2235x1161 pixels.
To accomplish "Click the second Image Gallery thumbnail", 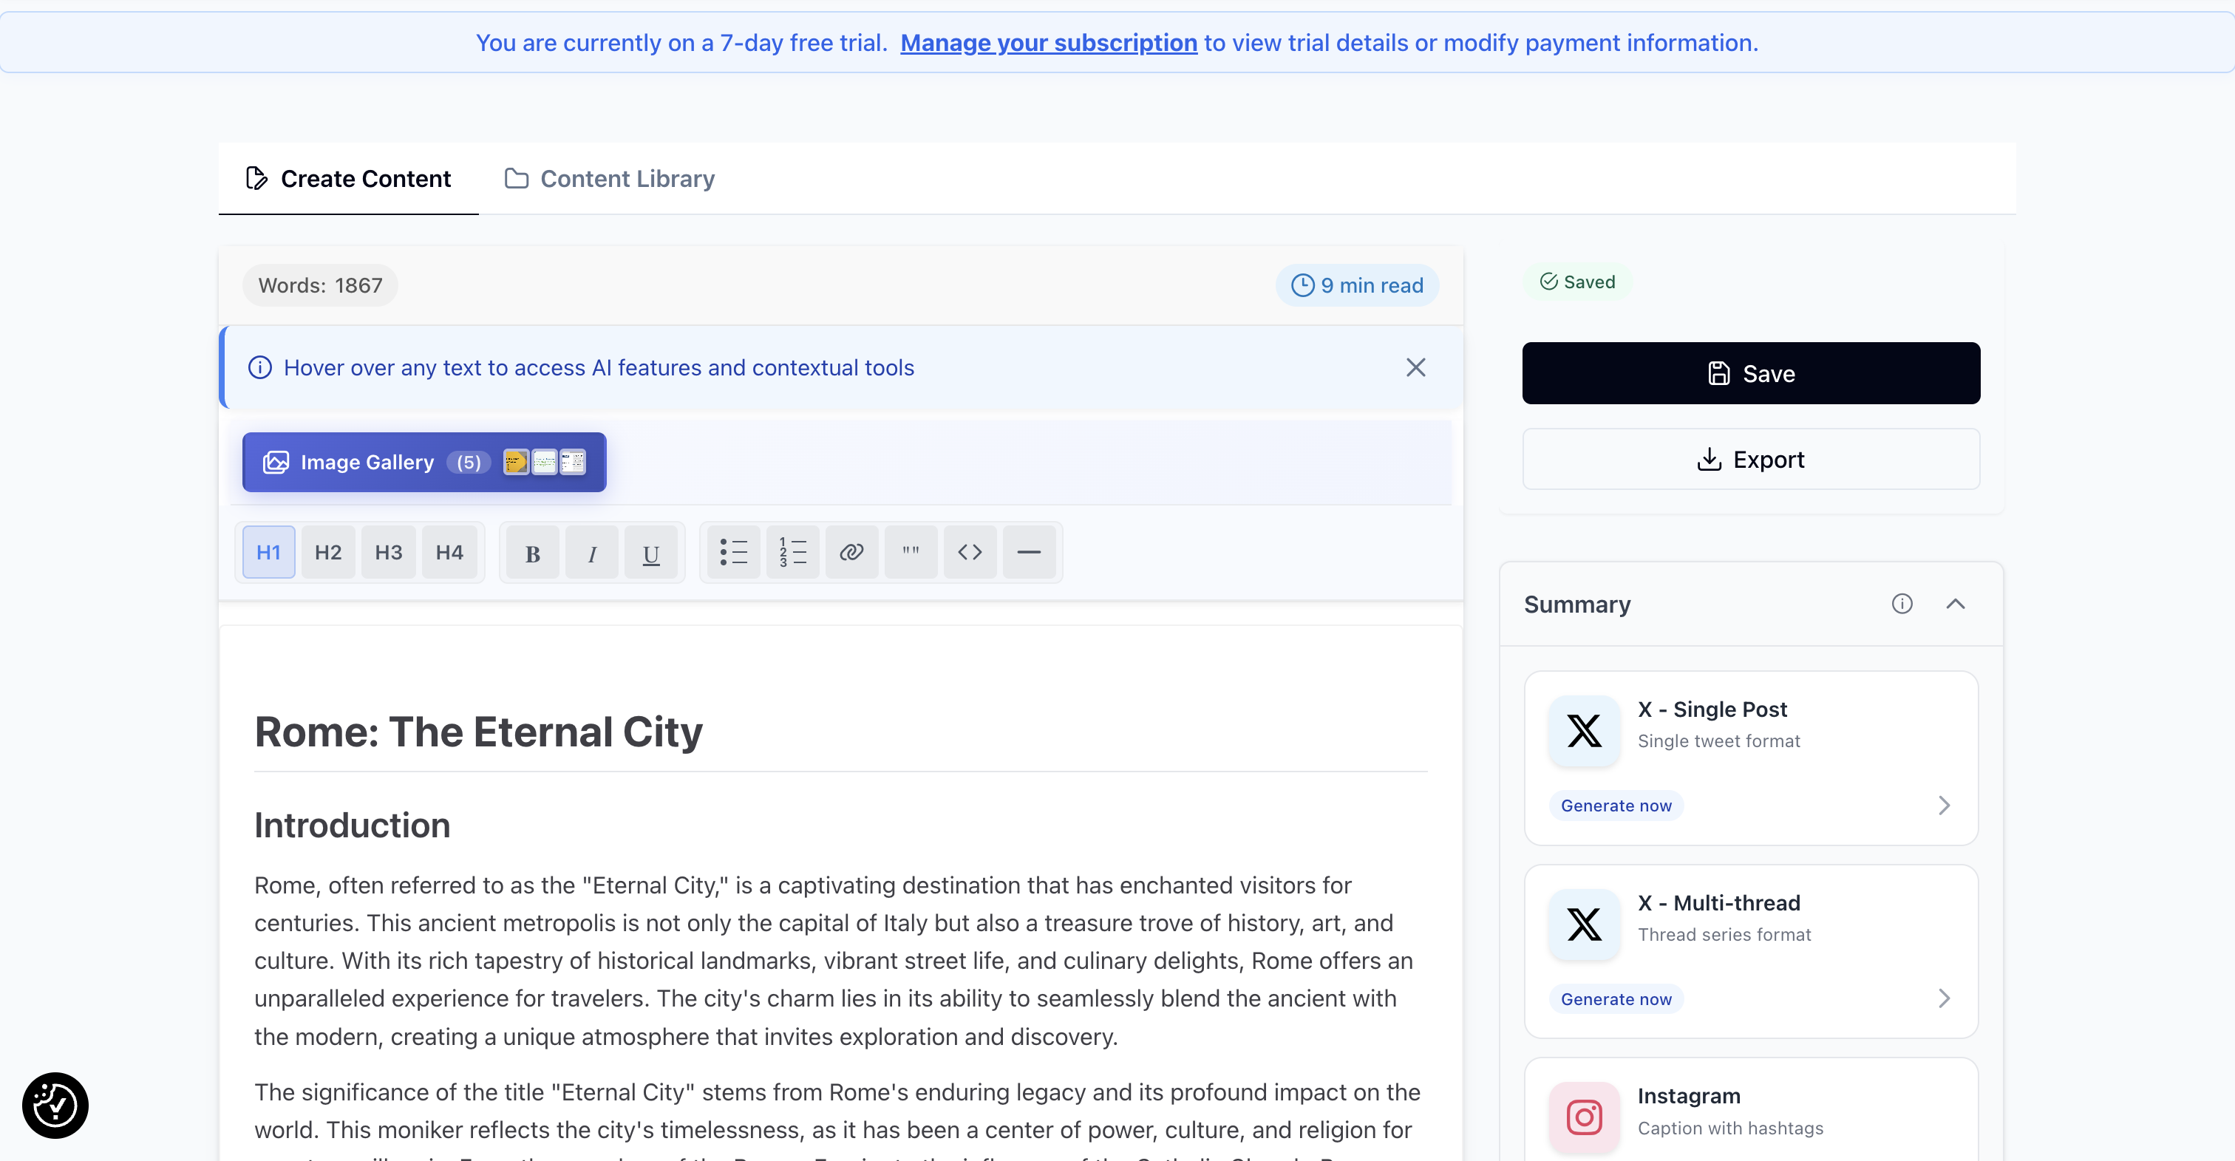I will [544, 462].
